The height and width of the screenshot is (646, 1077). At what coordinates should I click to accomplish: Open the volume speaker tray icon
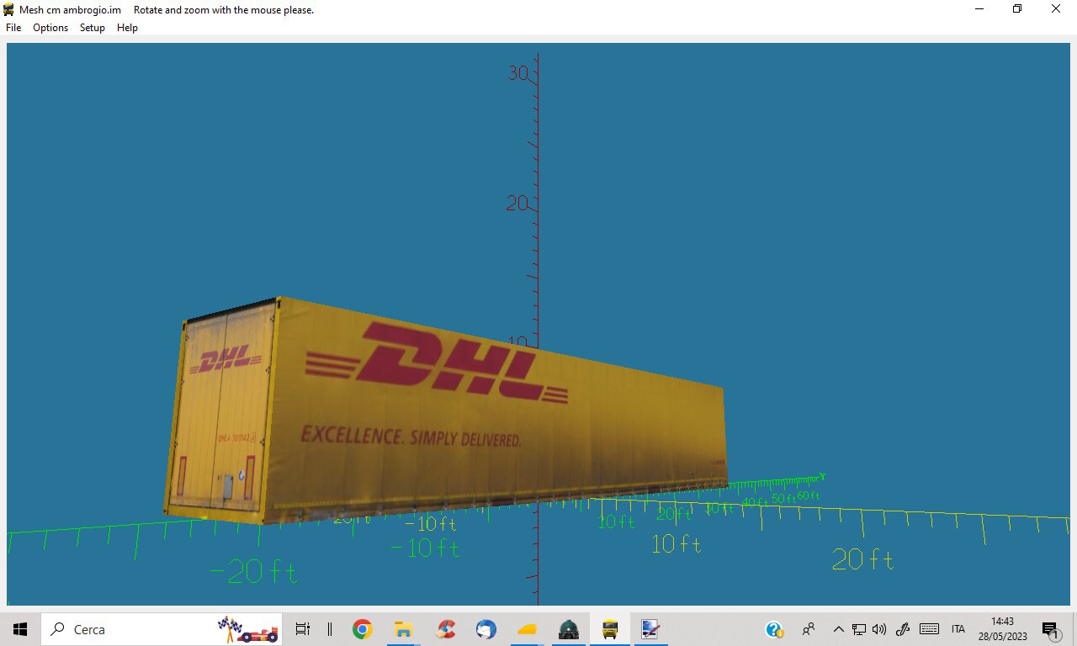pos(879,629)
